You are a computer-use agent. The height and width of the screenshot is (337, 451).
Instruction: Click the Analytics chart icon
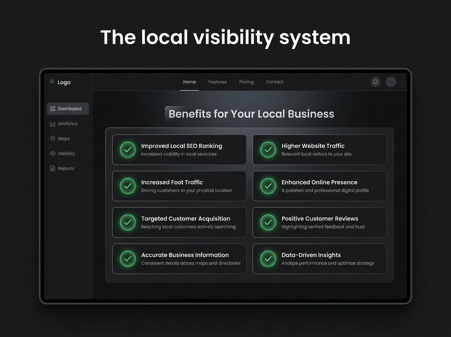coord(53,124)
